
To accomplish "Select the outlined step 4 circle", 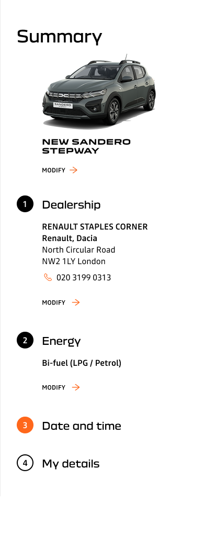I will click(25, 463).
